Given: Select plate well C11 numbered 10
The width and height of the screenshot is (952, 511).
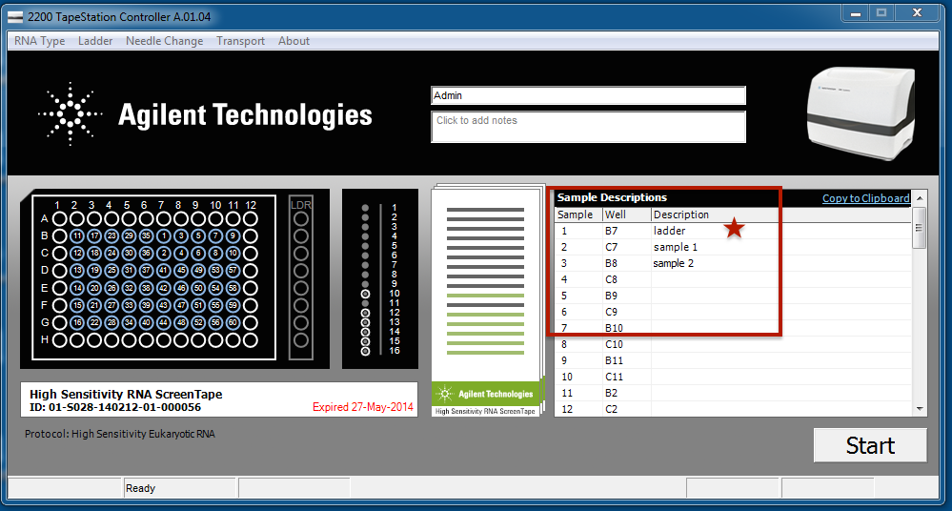Looking at the screenshot, I should pos(233,253).
